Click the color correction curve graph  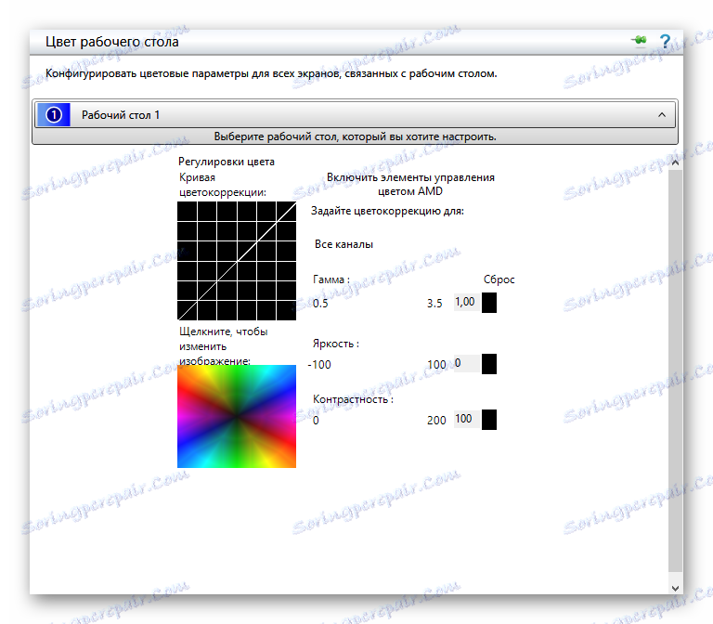coord(237,261)
